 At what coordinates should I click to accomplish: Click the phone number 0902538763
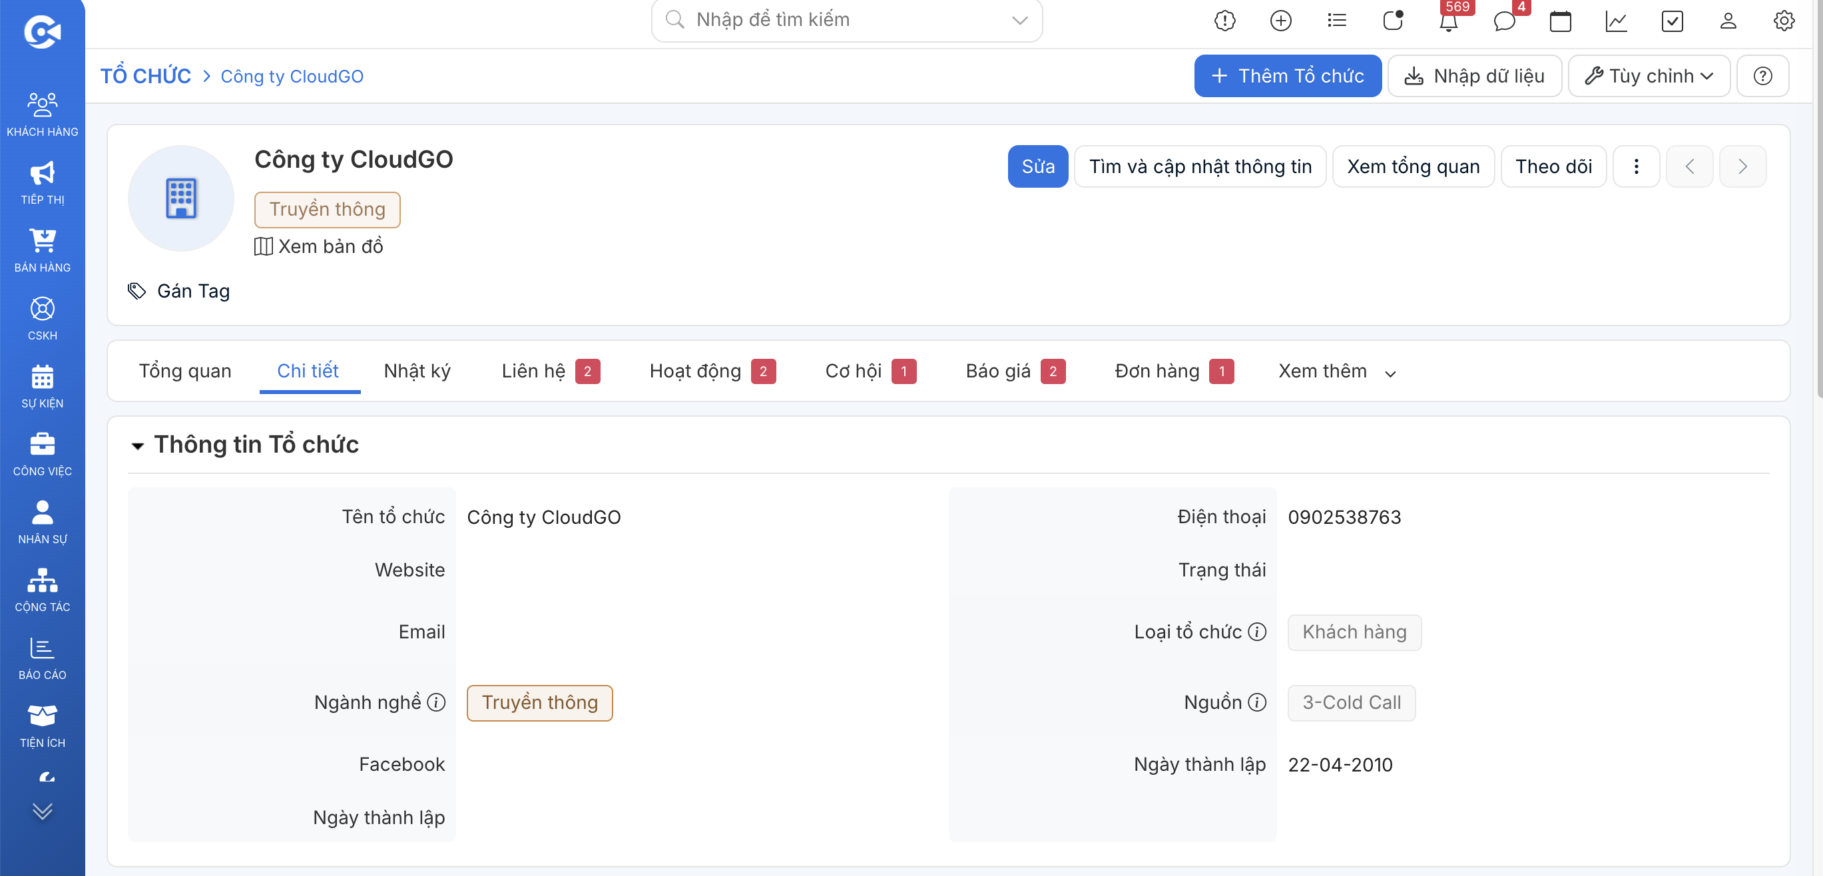tap(1344, 517)
